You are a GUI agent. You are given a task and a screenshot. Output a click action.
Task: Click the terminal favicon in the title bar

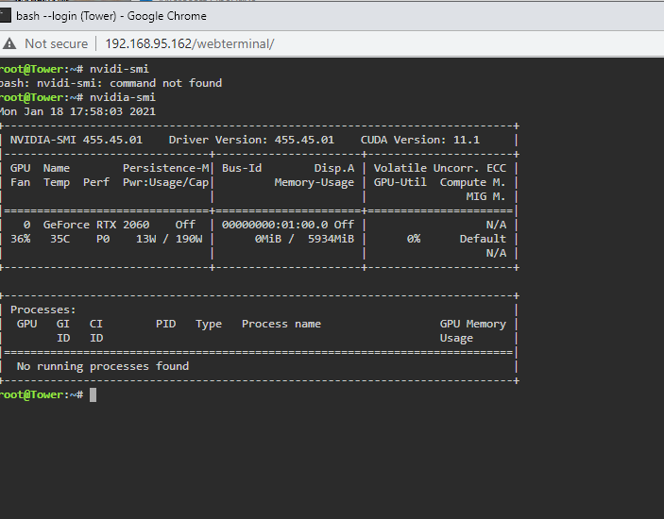point(5,16)
